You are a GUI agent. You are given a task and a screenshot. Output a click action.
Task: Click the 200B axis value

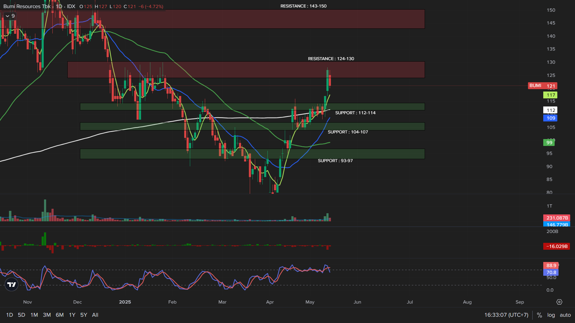pyautogui.click(x=552, y=231)
